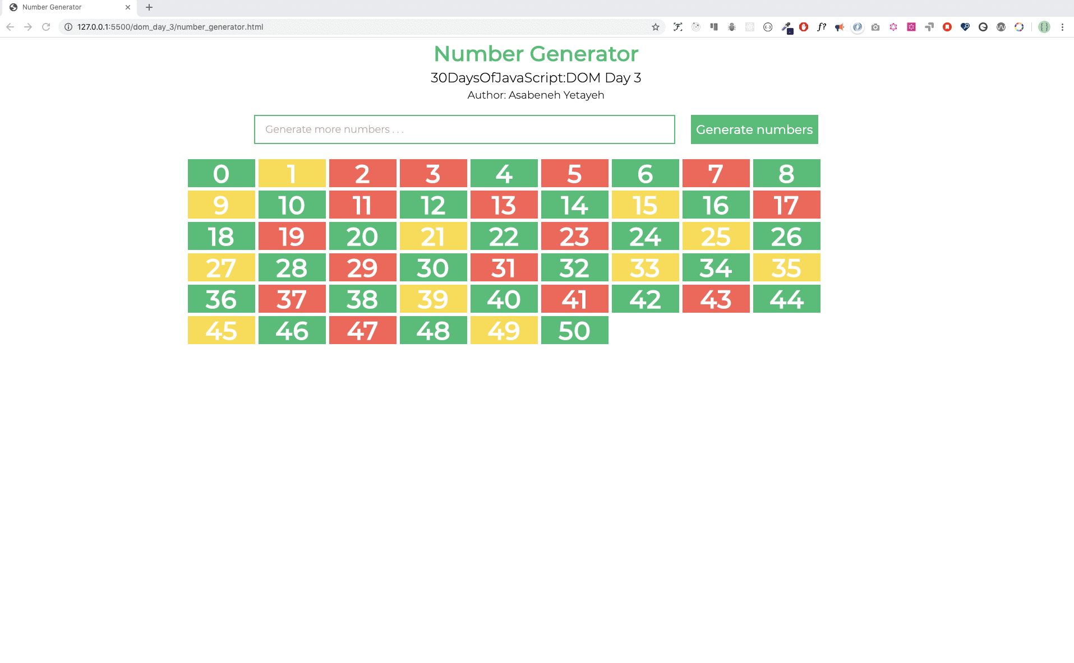Viewport: 1074px width, 663px height.
Task: Open the ColorZilla eyedropper extension
Action: [x=786, y=26]
